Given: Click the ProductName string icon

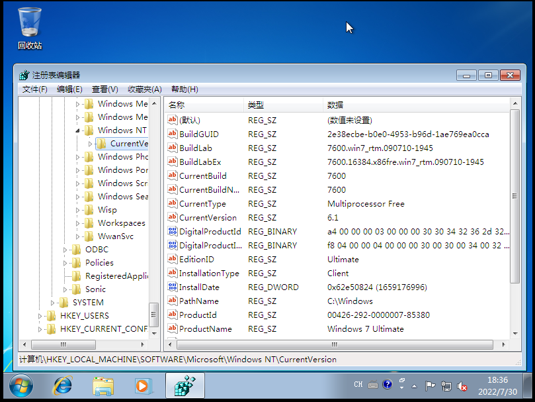Looking at the screenshot, I should (173, 328).
